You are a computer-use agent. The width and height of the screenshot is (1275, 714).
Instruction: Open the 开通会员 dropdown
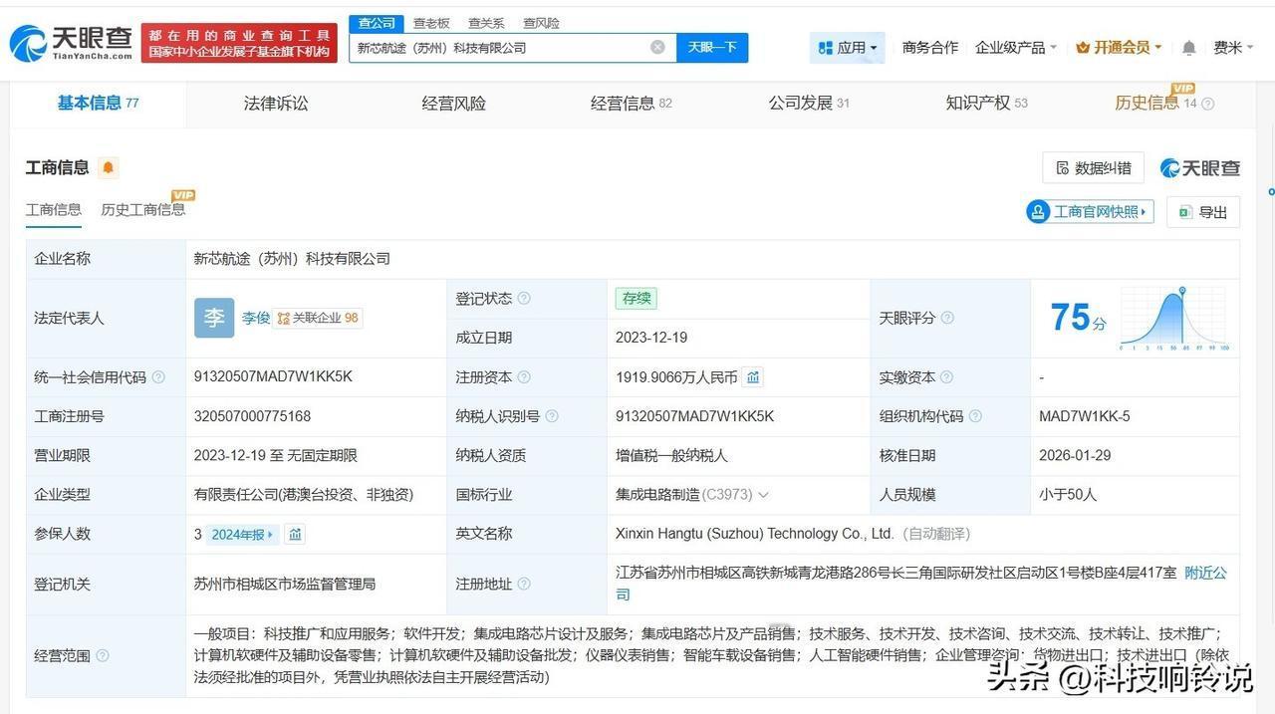[1119, 47]
